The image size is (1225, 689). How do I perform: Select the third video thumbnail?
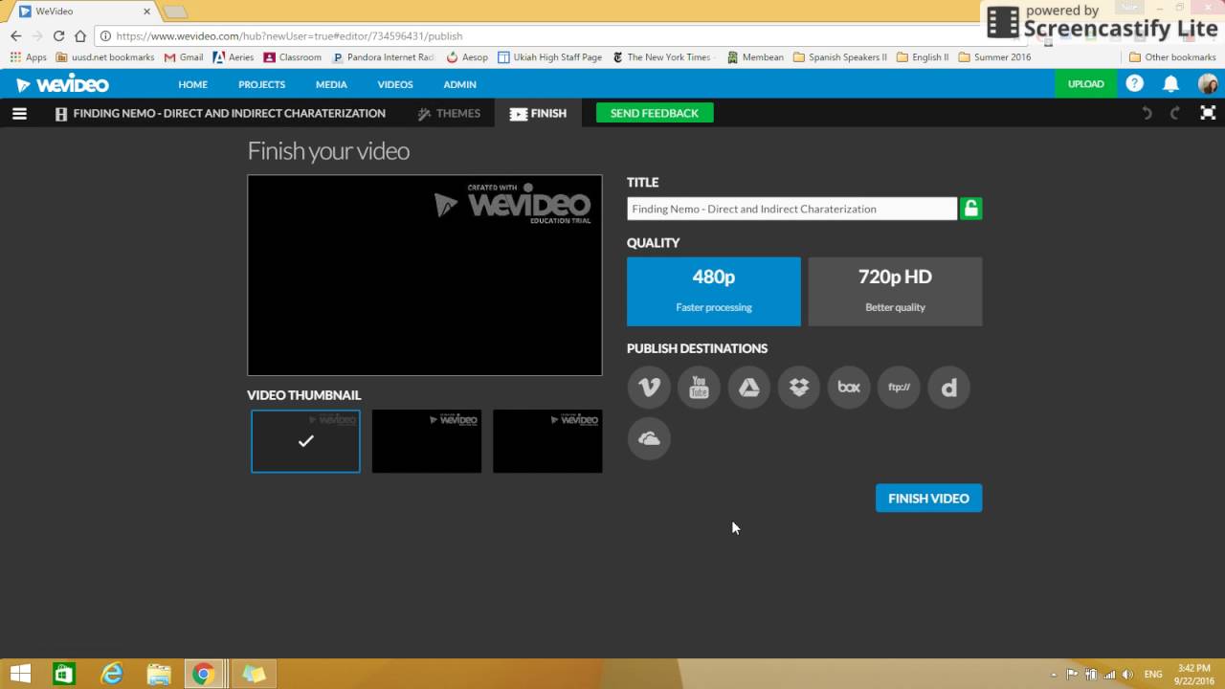click(547, 441)
